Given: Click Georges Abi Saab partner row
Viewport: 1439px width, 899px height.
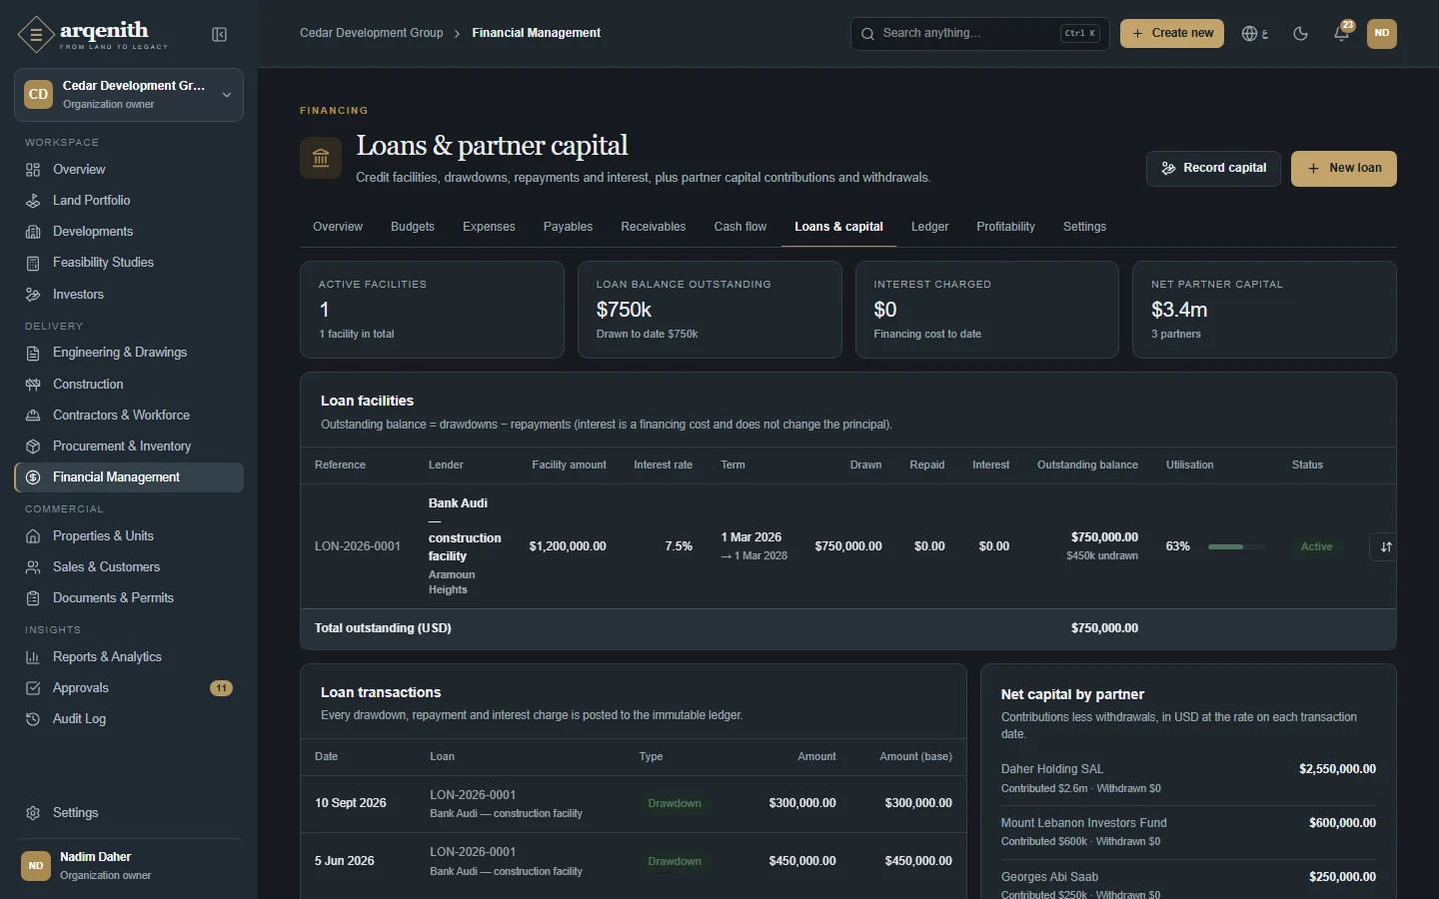Looking at the screenshot, I should coord(1188,884).
